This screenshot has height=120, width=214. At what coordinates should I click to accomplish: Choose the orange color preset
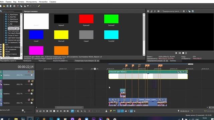pos(61,50)
